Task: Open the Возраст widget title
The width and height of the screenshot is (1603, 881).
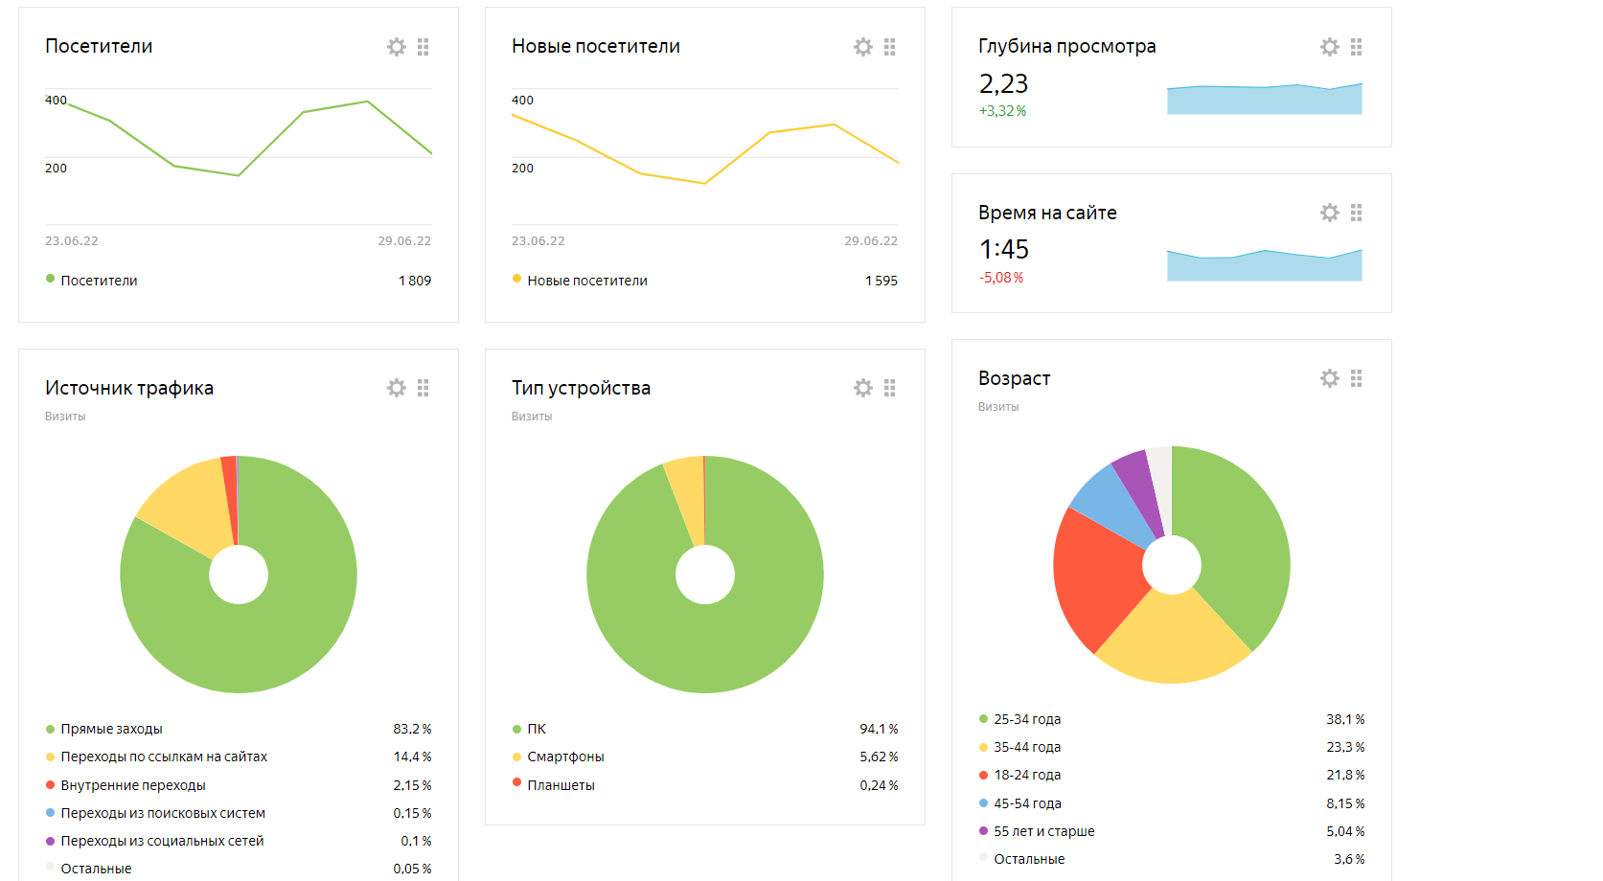Action: [1014, 378]
